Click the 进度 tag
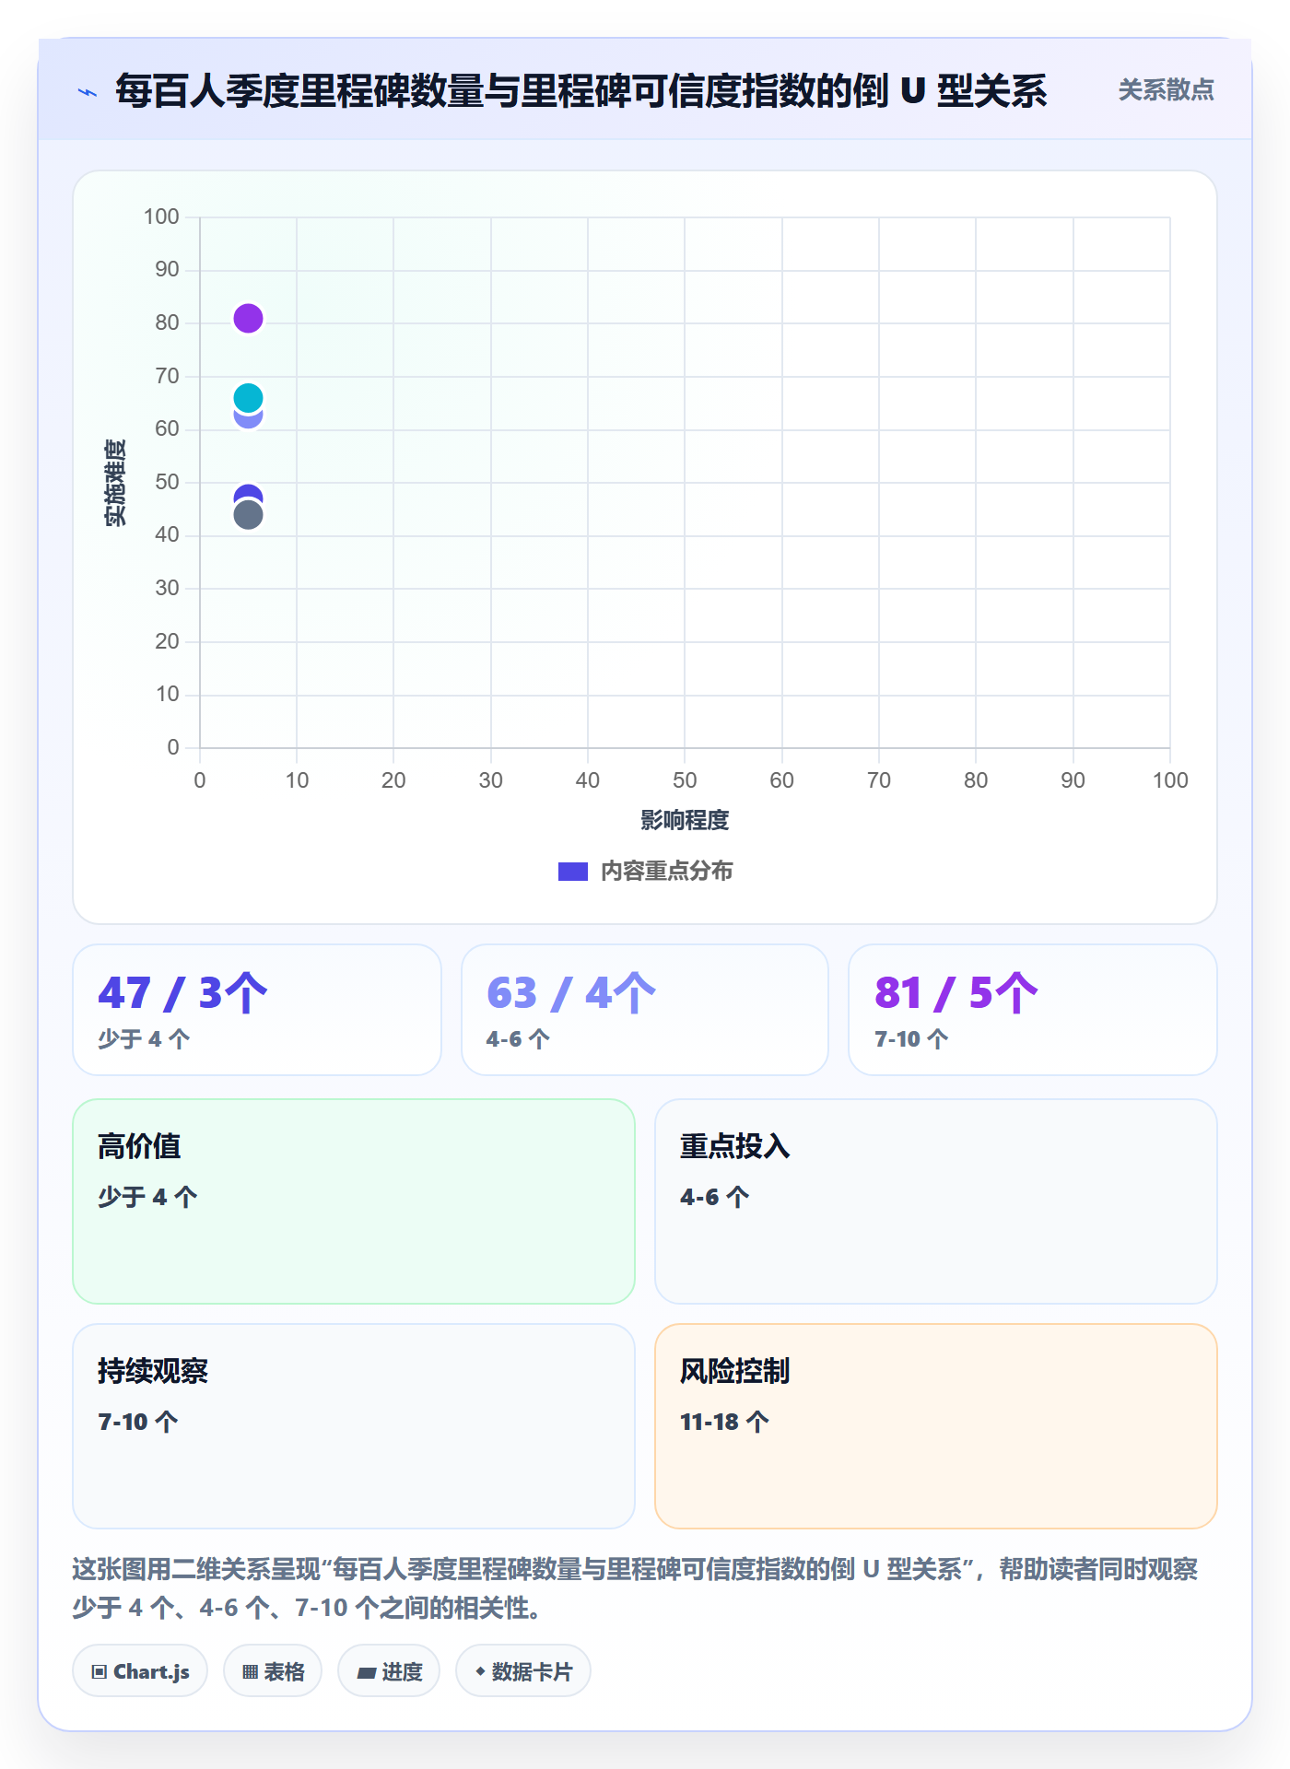Screen dimensions: 1290x1769 pos(389,1671)
